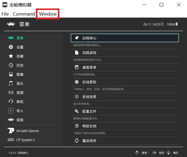
Task: Click the gamepad icon next to 搜索
Action: coord(137,153)
